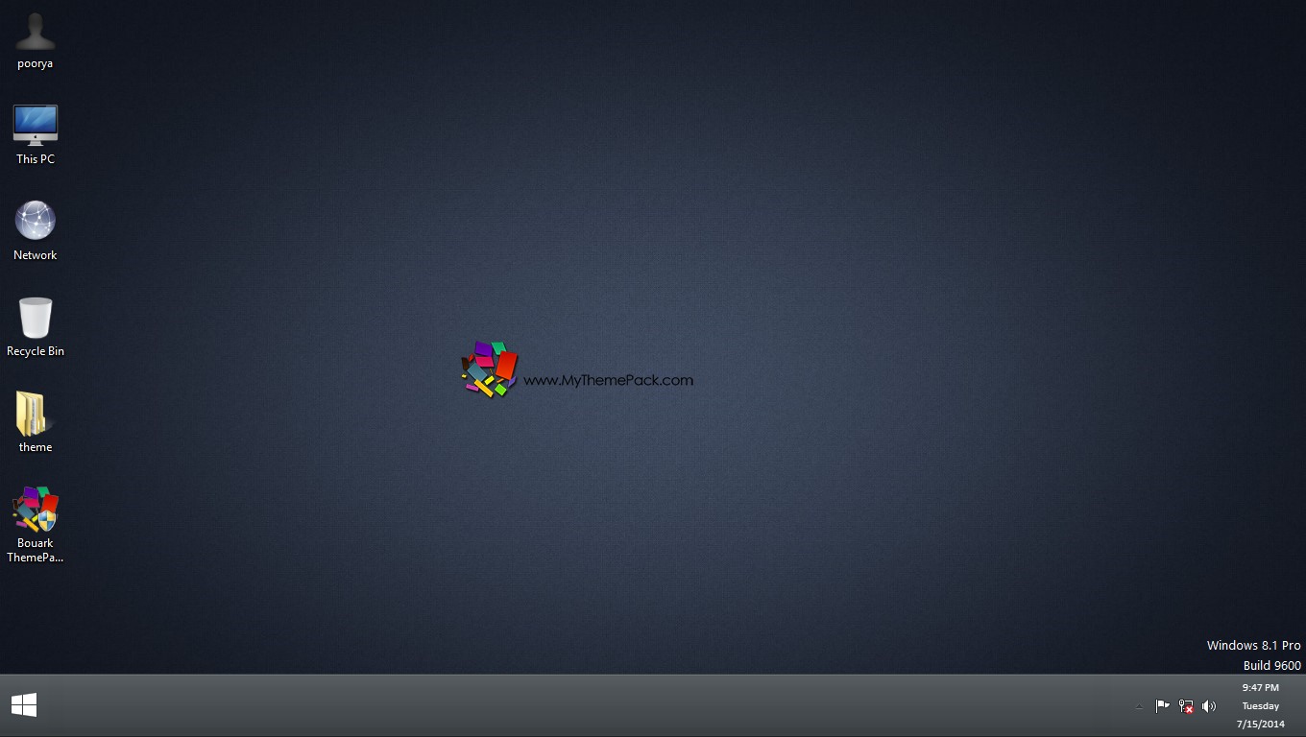Open the Start menu Windows logo
The height and width of the screenshot is (737, 1306).
coord(24,705)
